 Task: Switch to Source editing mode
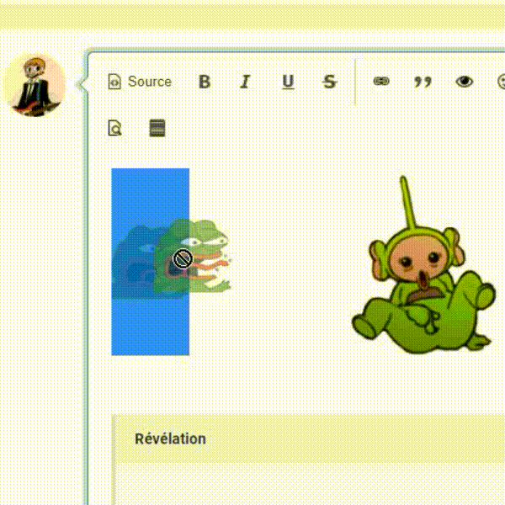140,82
